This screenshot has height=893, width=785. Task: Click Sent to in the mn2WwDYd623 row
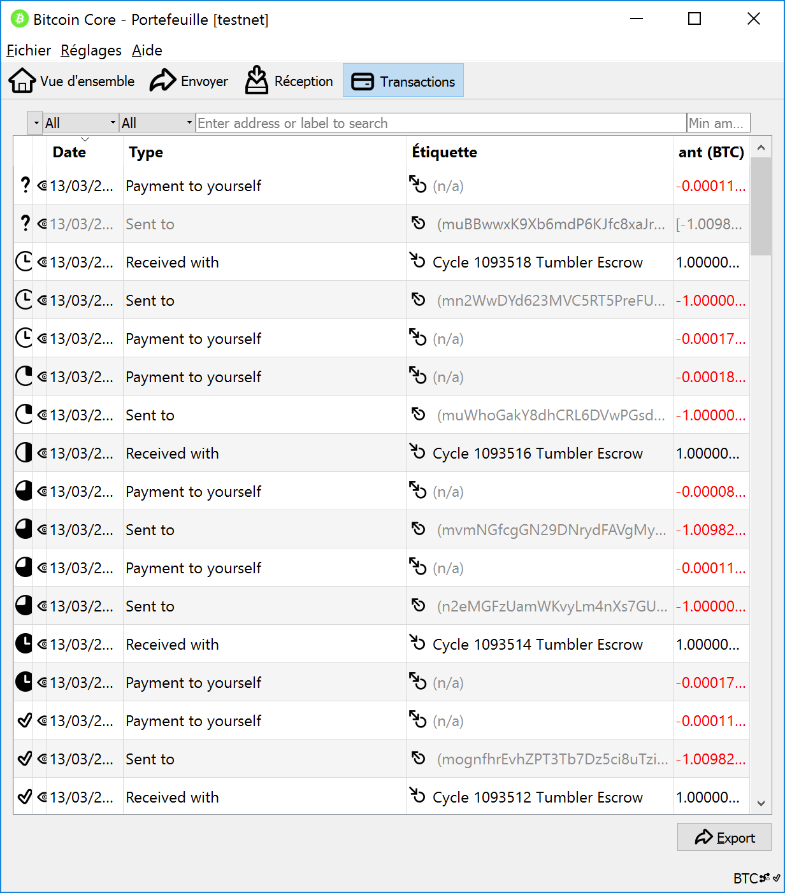[150, 301]
